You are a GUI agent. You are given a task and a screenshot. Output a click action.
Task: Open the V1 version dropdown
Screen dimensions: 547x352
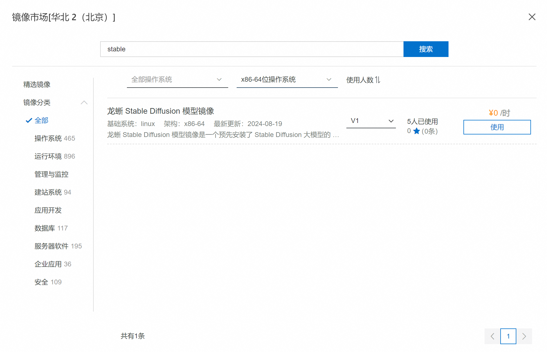[371, 121]
